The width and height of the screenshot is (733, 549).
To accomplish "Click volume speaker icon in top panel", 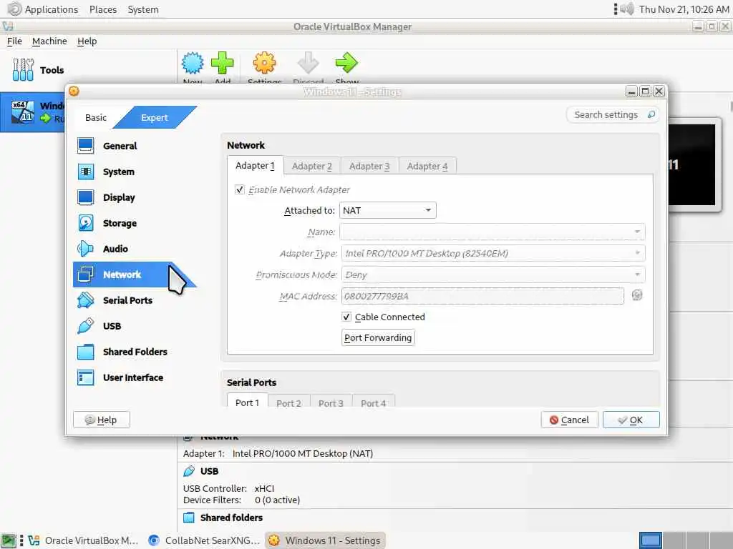I will (627, 9).
